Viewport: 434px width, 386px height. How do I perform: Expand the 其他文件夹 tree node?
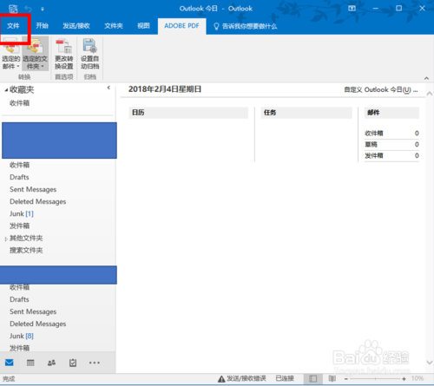point(6,239)
